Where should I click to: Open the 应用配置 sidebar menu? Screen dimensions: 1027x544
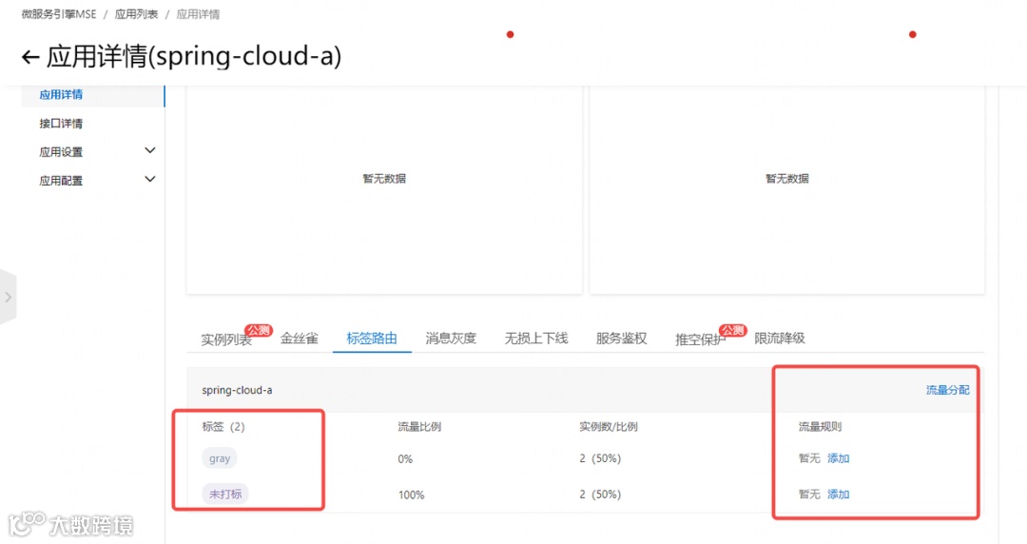coord(61,181)
